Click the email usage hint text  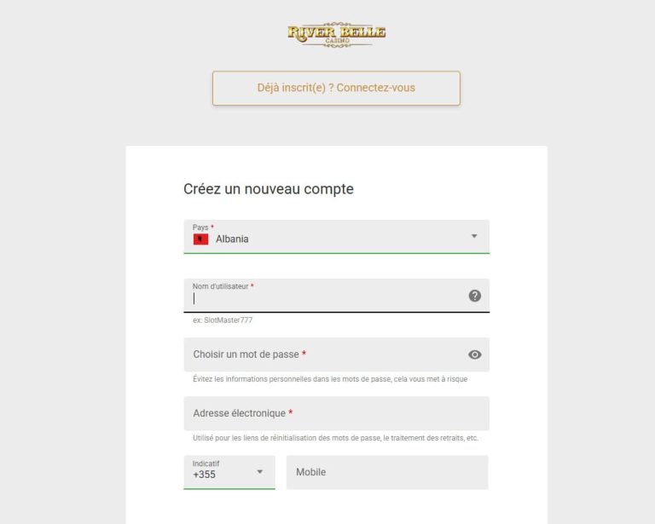(x=335, y=438)
